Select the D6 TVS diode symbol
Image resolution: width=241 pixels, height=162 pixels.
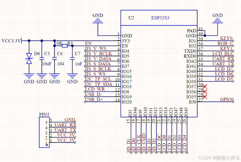click(29, 59)
